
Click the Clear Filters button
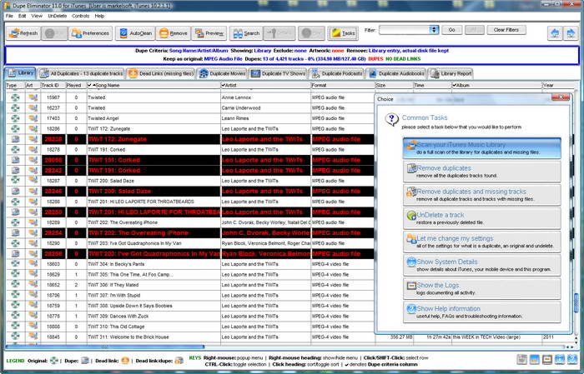click(506, 30)
